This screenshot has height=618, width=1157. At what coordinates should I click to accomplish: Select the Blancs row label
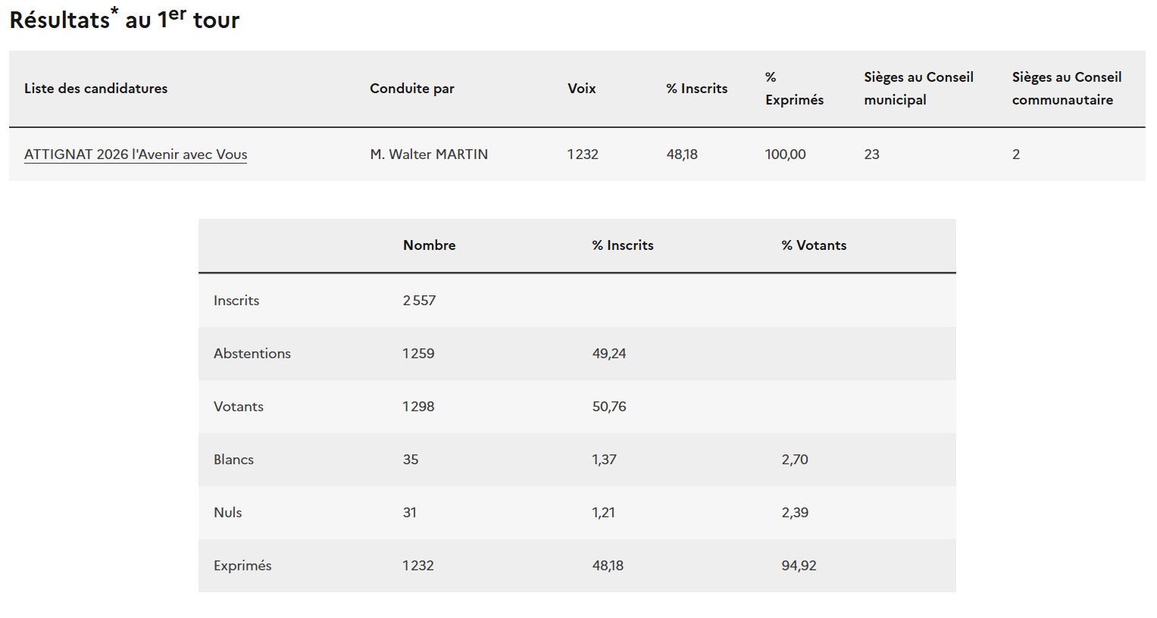tap(233, 460)
